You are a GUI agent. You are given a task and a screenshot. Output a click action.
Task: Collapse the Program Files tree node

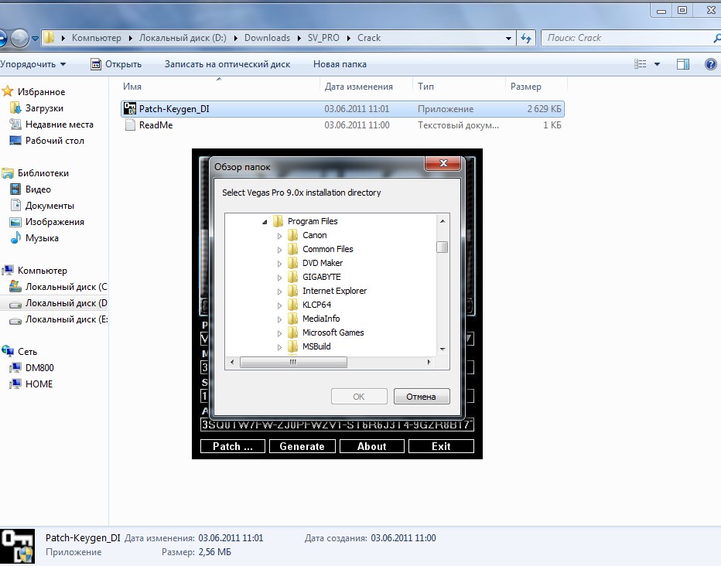[x=265, y=222]
